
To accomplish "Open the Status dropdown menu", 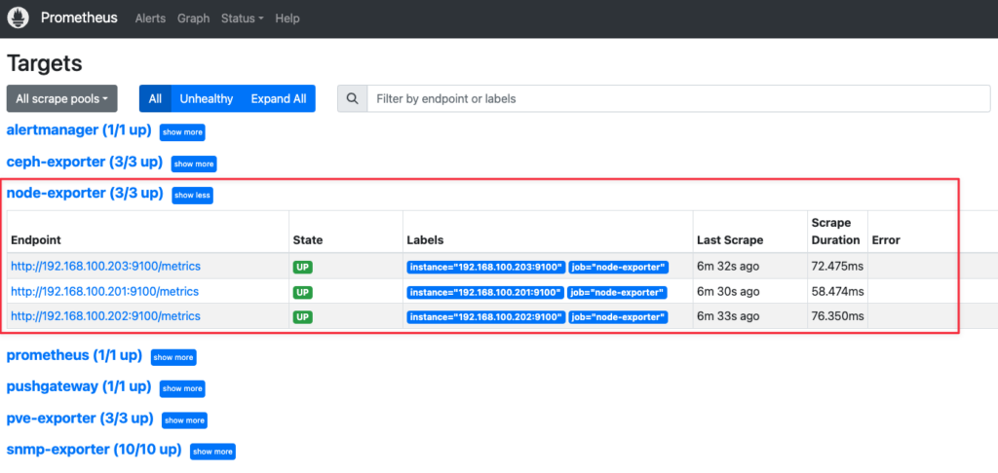I will click(x=243, y=18).
